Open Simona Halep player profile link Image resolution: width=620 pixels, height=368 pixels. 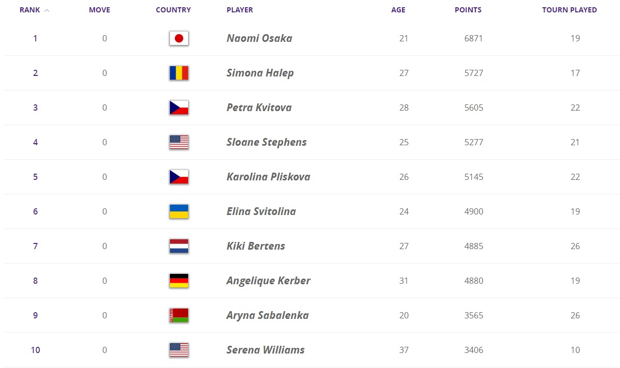[260, 73]
